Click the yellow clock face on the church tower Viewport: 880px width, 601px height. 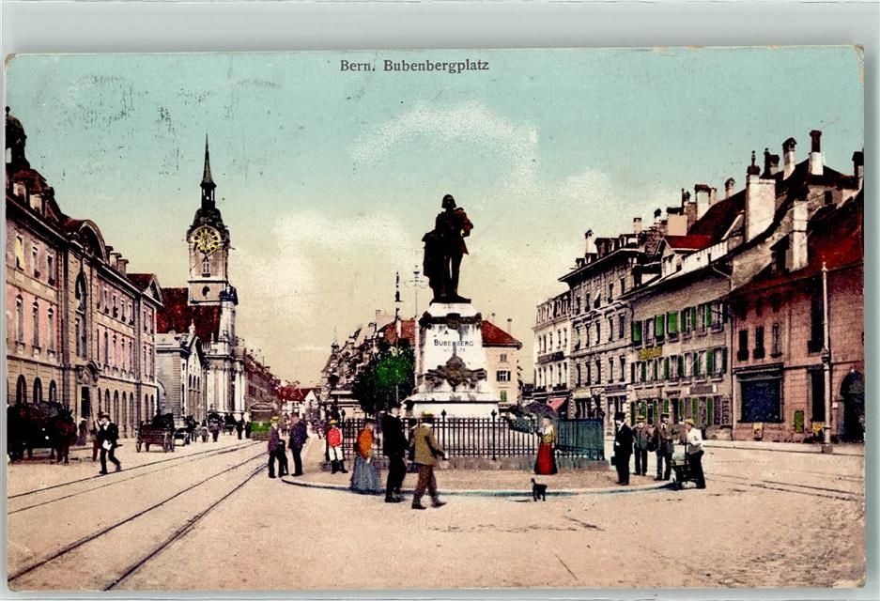click(x=207, y=240)
